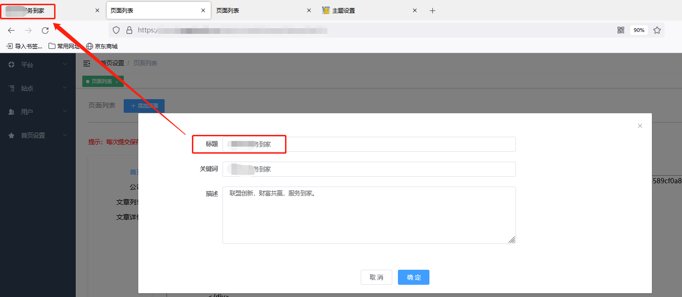
Task: Click the browser reload page icon
Action: pos(45,31)
